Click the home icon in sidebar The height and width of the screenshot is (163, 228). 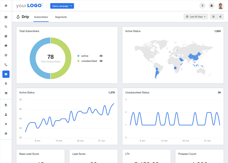tap(6, 6)
